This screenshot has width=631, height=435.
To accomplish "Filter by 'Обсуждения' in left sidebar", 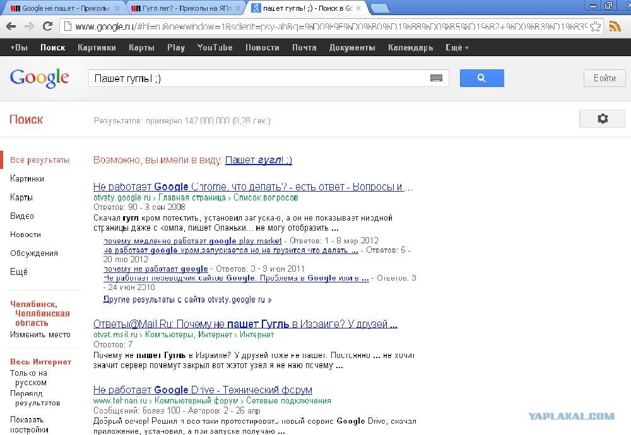I will pyautogui.click(x=34, y=253).
